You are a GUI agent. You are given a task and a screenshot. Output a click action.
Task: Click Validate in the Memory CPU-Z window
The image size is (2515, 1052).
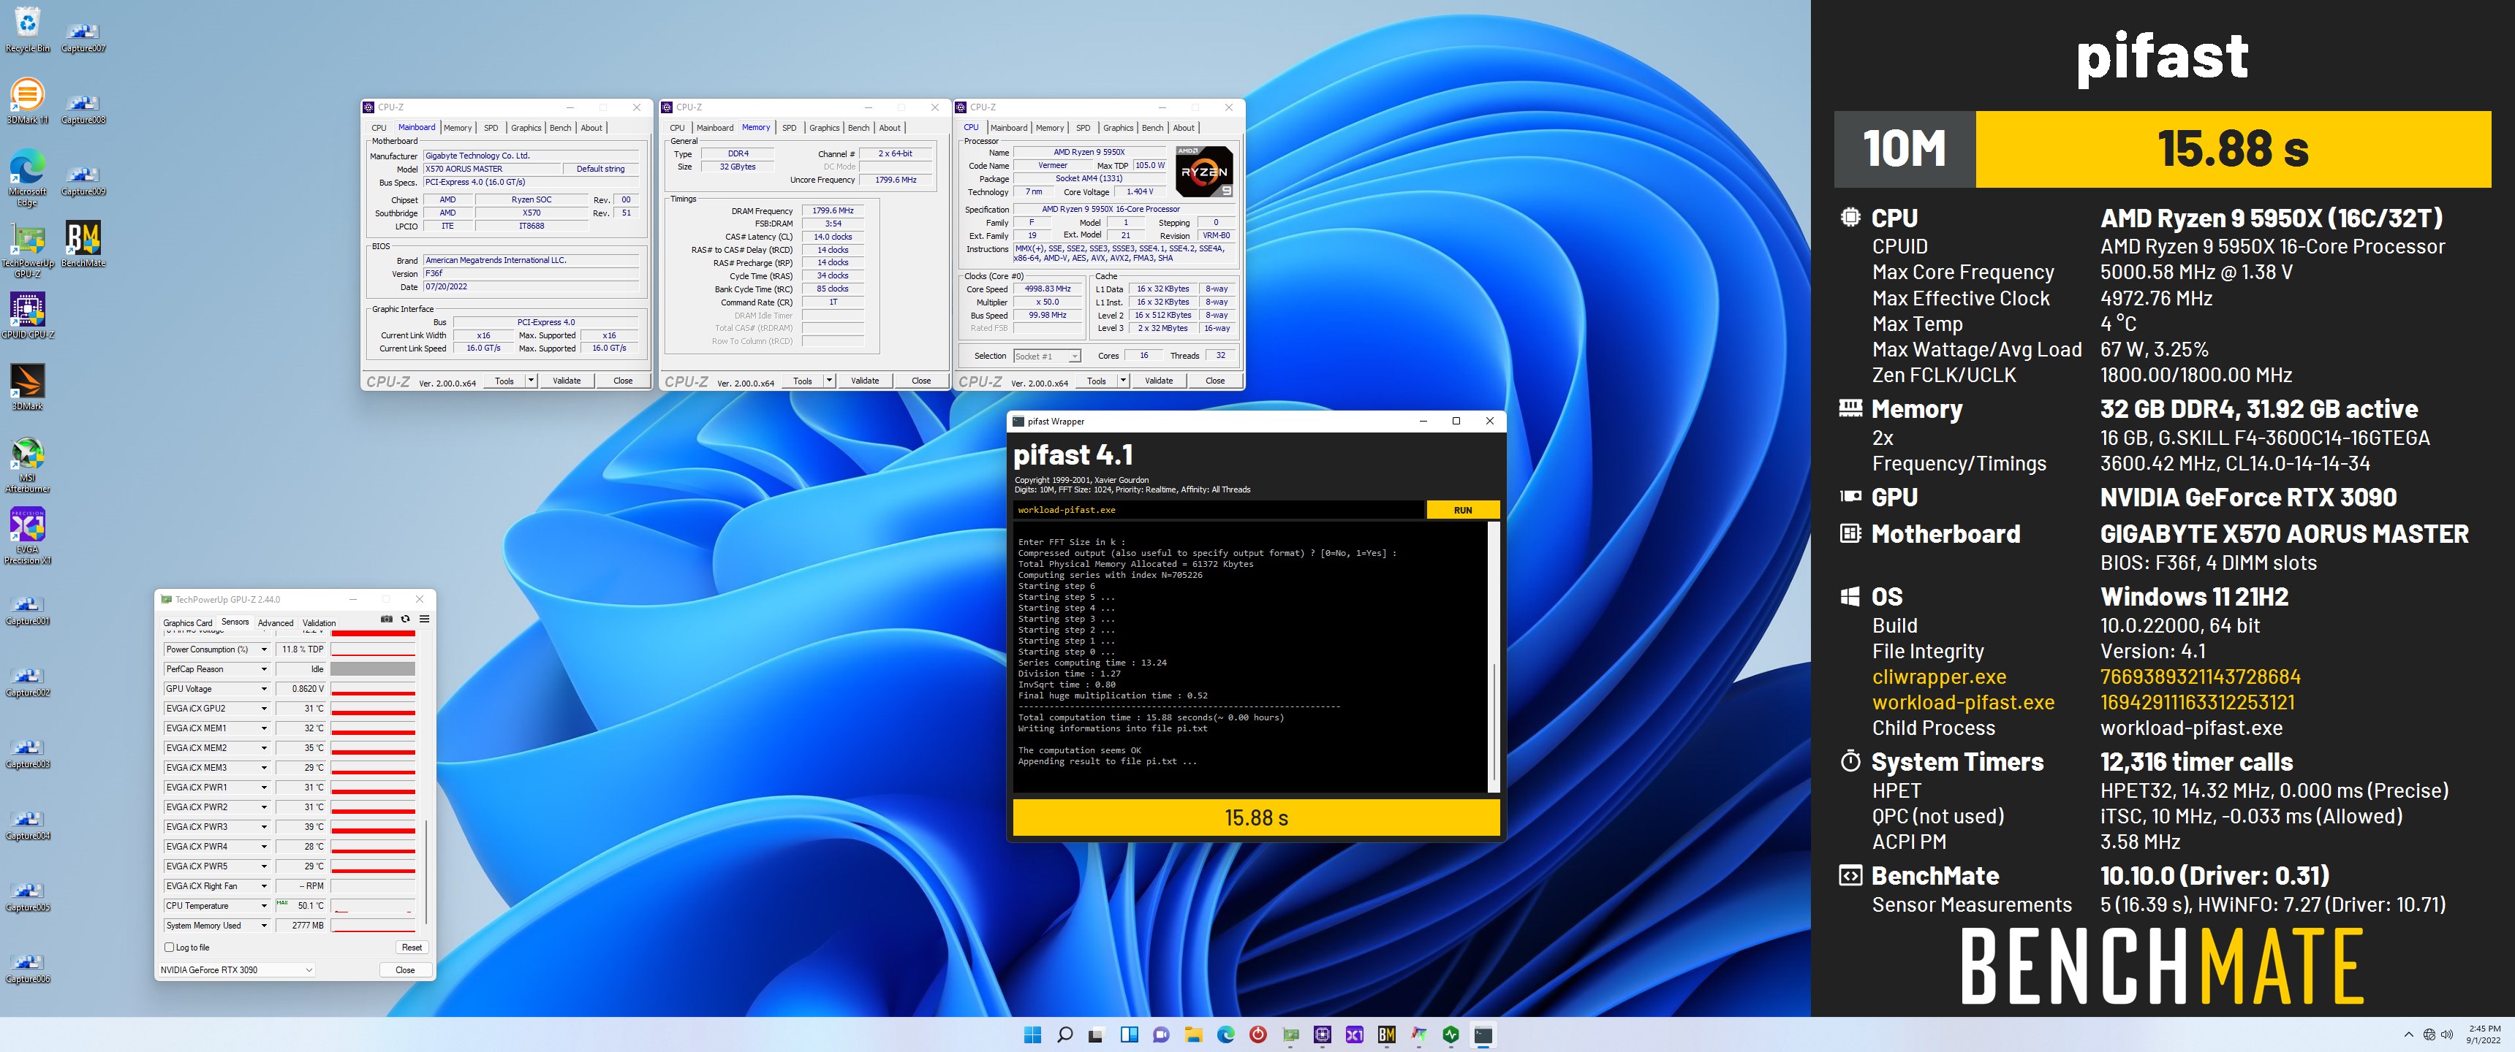[x=865, y=381]
